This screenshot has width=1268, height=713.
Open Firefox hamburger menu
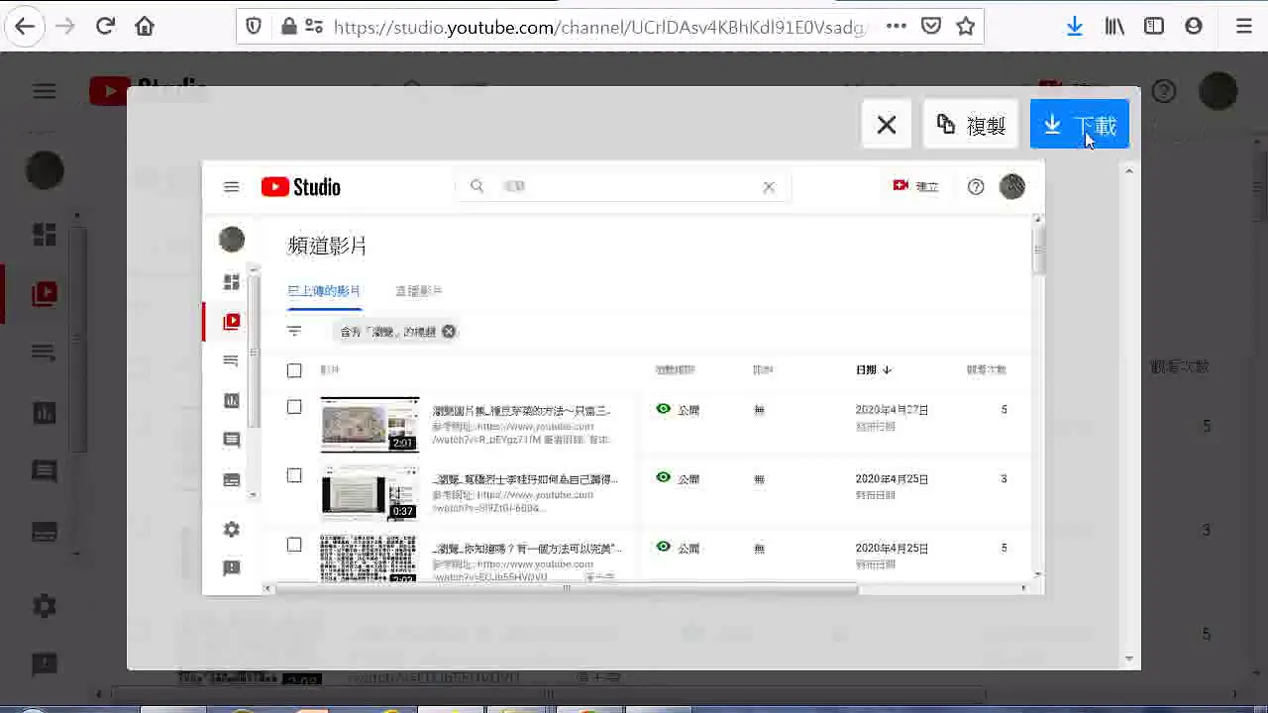(x=1244, y=27)
